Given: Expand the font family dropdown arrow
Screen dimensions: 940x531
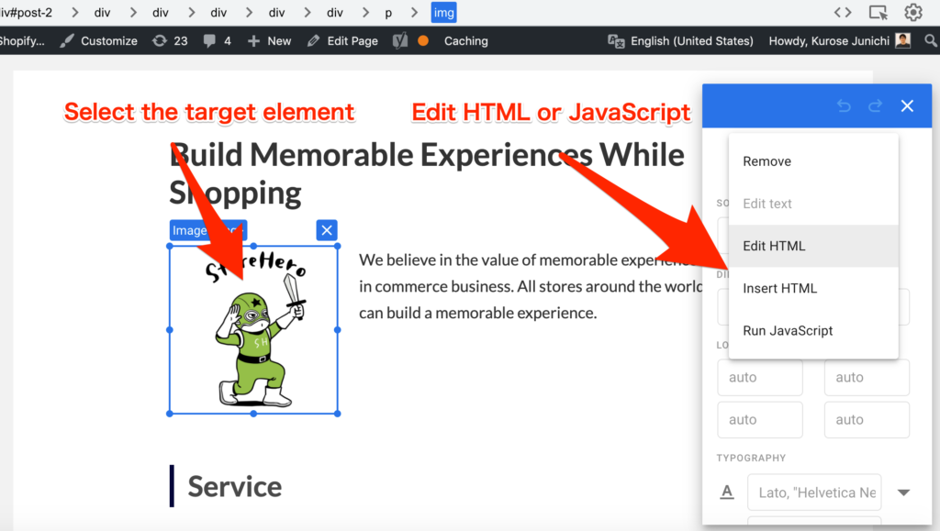Looking at the screenshot, I should click(x=903, y=492).
